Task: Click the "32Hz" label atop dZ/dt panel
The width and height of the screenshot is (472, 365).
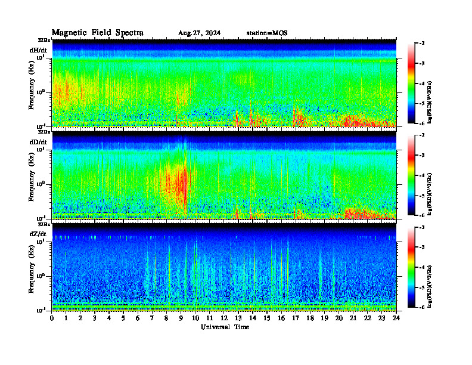Action: coord(44,224)
